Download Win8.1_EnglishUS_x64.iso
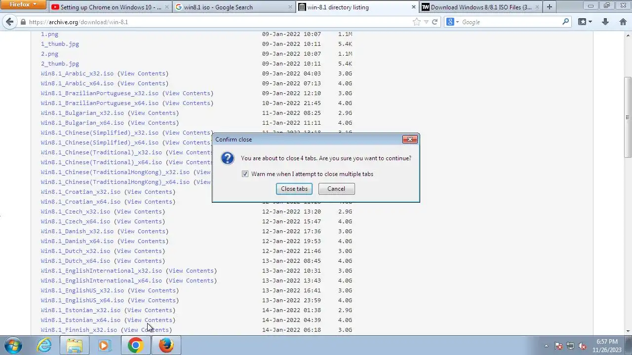 [x=82, y=300]
